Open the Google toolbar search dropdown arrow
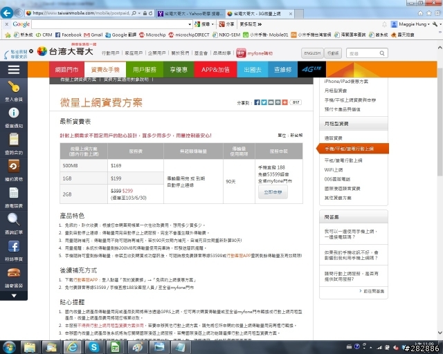Image resolution: width=443 pixels, height=354 pixels. click(190, 24)
